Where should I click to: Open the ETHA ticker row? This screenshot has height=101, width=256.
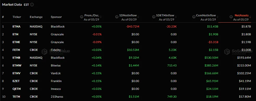(128, 26)
